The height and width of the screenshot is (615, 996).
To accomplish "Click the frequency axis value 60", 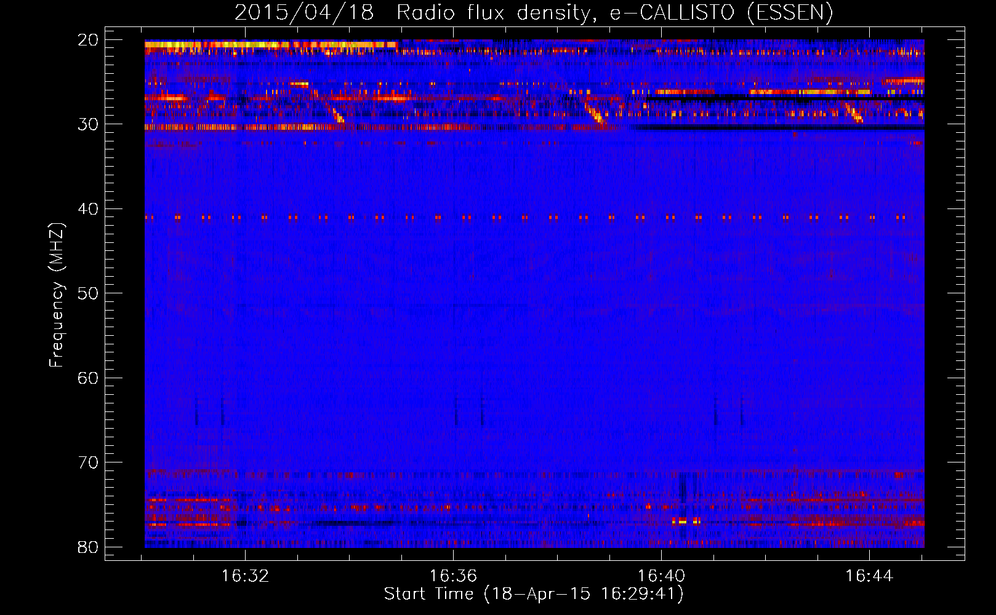I will pos(89,378).
